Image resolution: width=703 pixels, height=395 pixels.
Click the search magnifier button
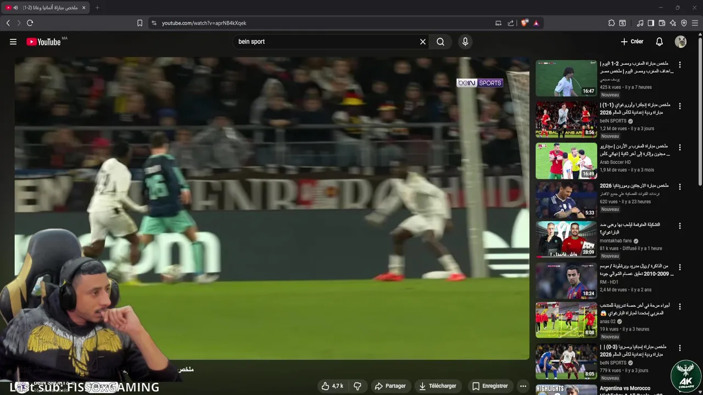[x=440, y=42]
